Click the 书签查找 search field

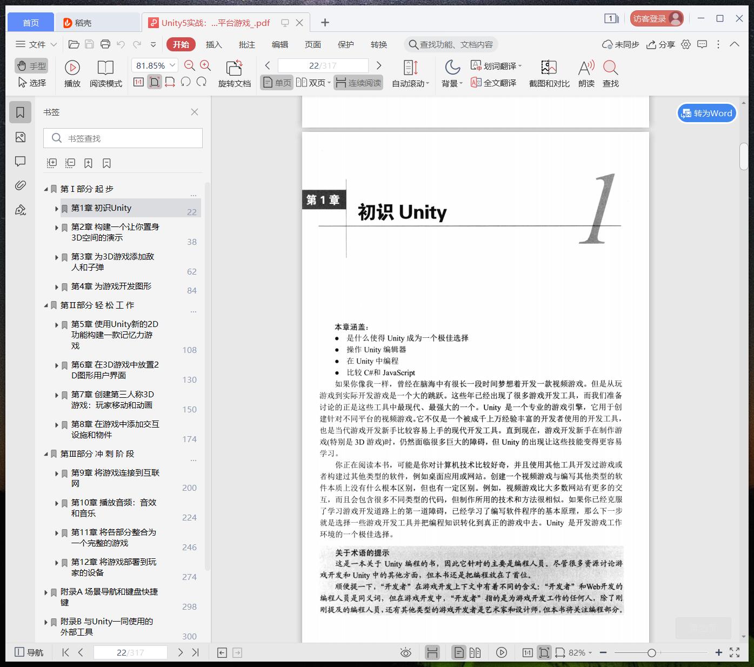coord(123,138)
